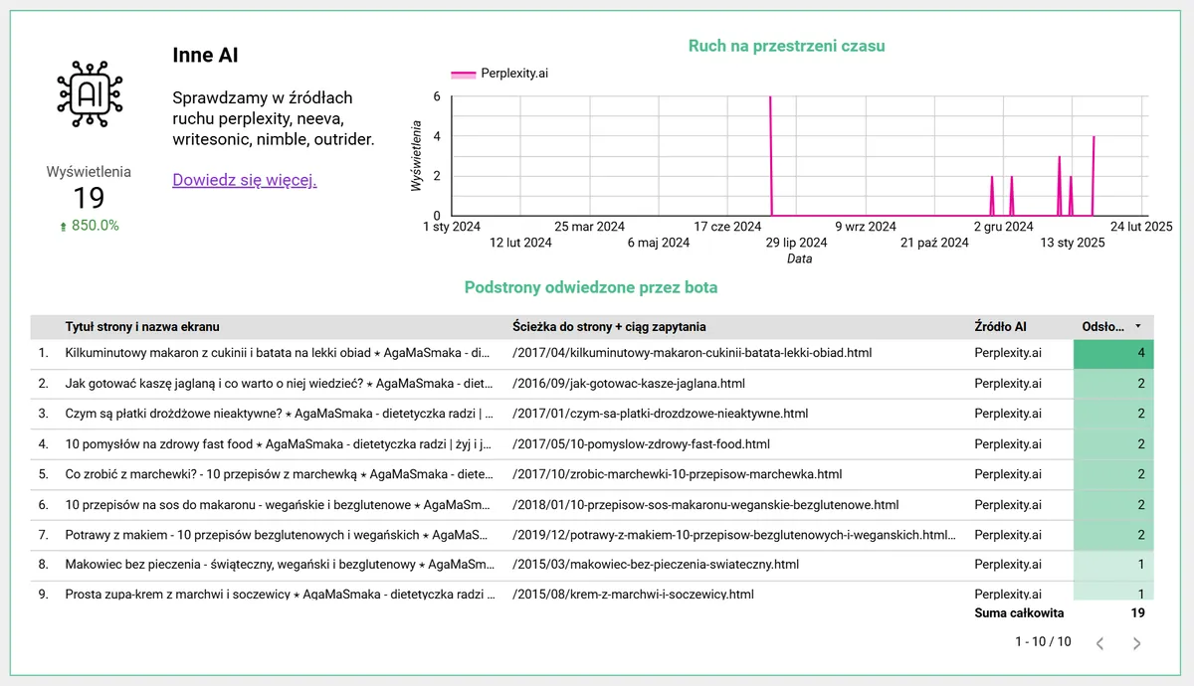The width and height of the screenshot is (1194, 686).
Task: Select row 'Kilkuminutowy makaron z cukinii i batata'
Action: click(592, 353)
